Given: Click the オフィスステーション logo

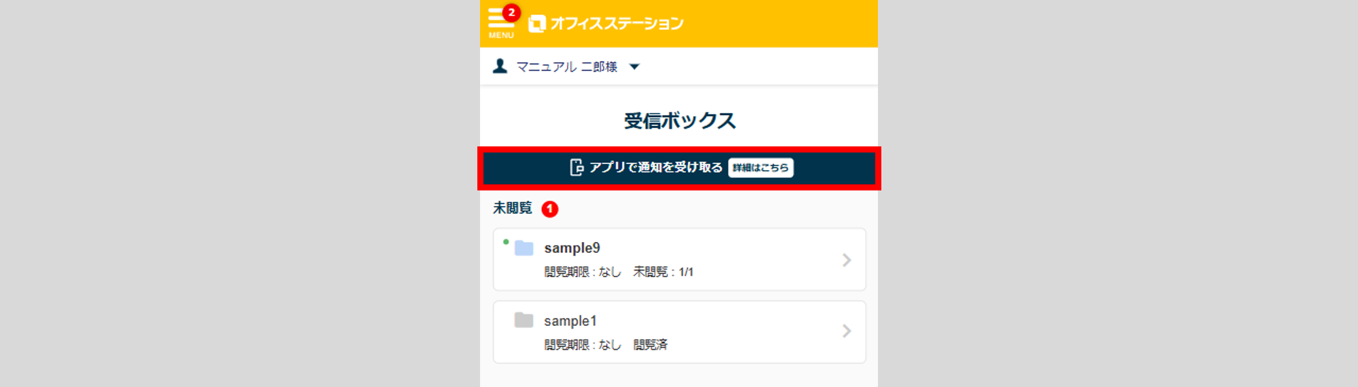Looking at the screenshot, I should [x=606, y=24].
